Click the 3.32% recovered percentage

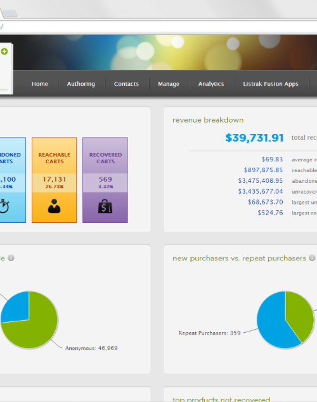click(x=105, y=186)
